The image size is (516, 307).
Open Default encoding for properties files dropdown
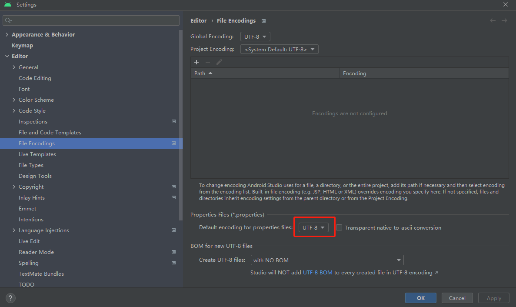[x=313, y=227]
